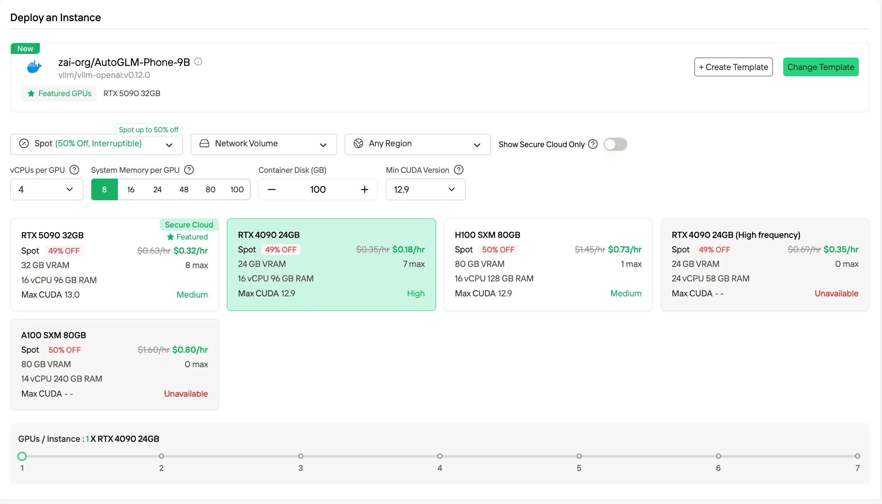Click the Change Template button

coord(821,67)
